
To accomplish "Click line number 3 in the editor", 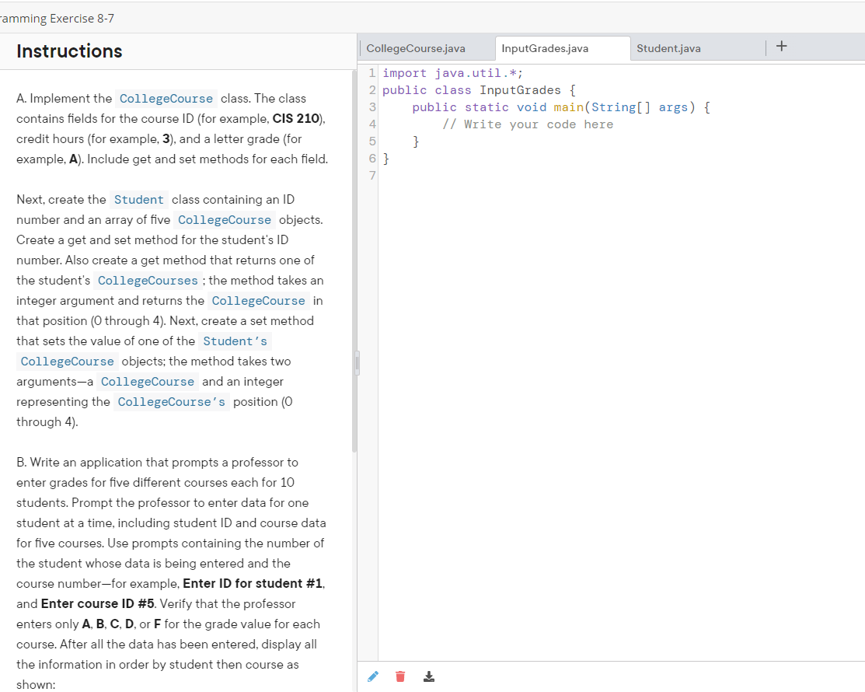I will pyautogui.click(x=371, y=107).
